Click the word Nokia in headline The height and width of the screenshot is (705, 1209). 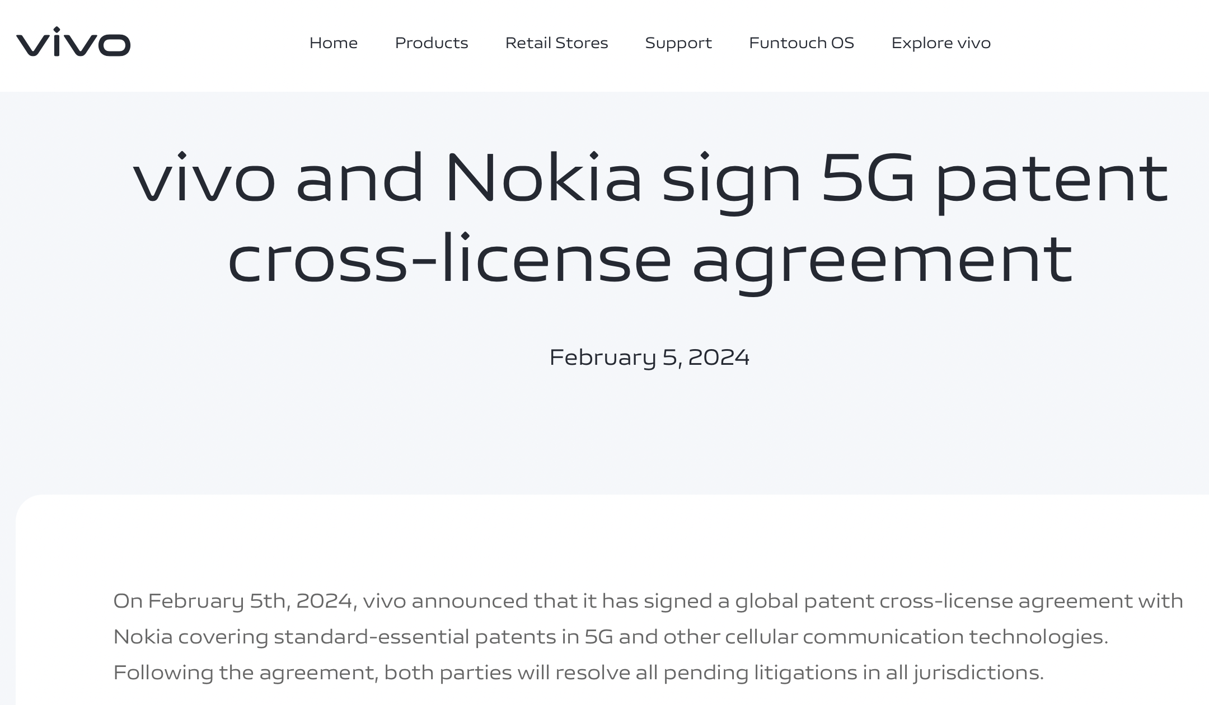pyautogui.click(x=543, y=178)
